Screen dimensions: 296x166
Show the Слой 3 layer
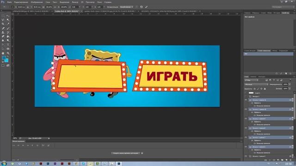click(x=246, y=93)
